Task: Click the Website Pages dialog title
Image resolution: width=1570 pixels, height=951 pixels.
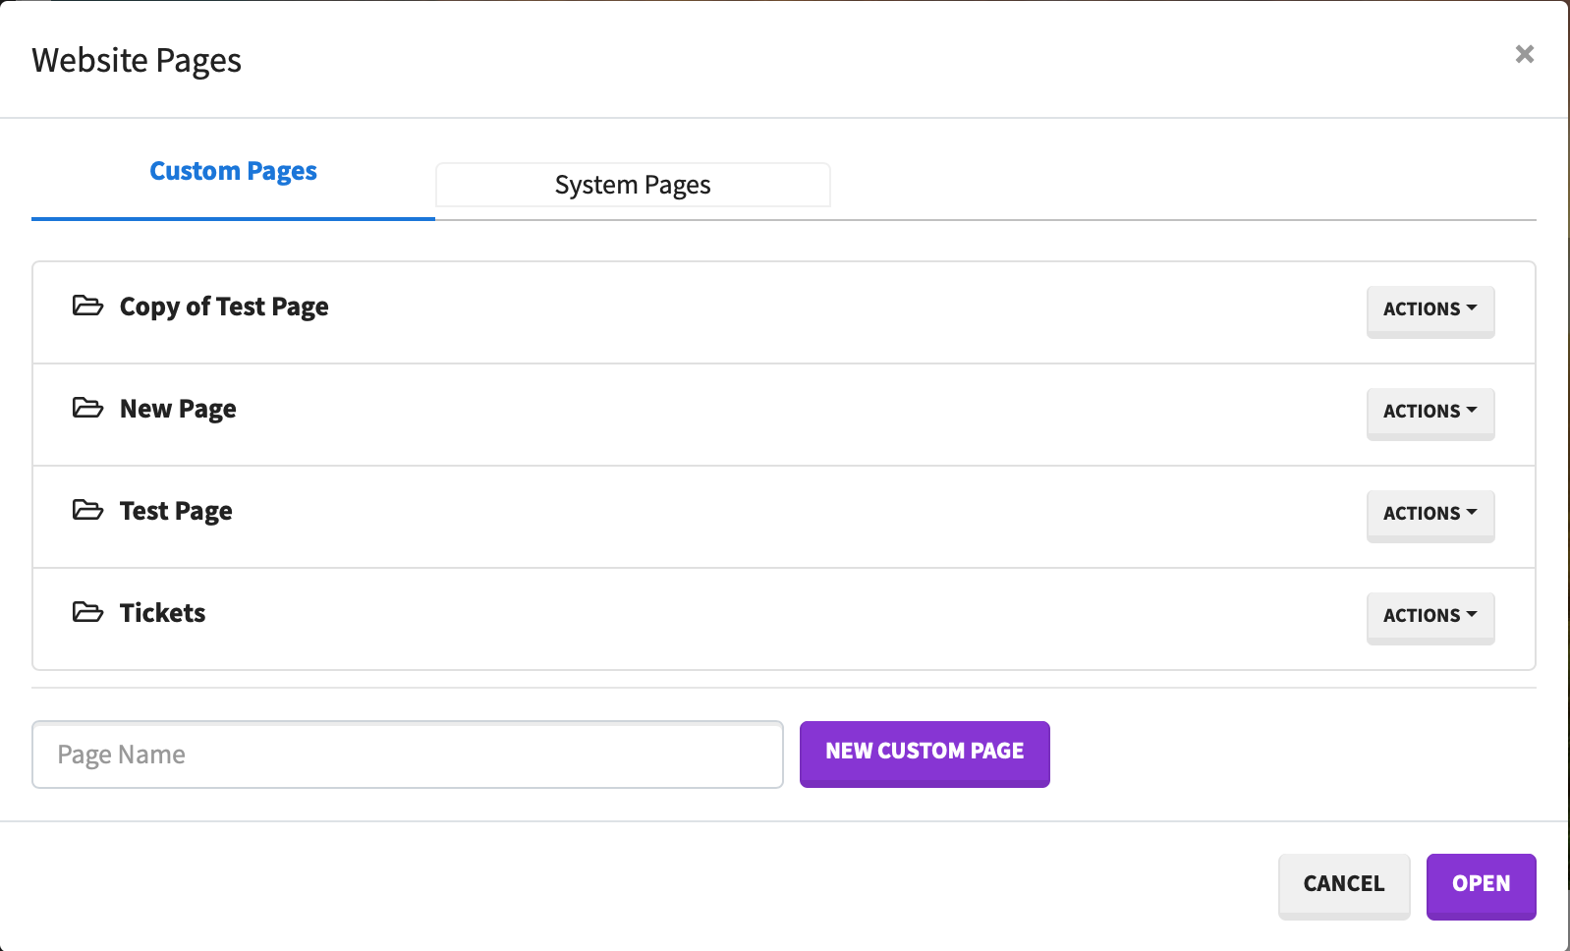Action: (137, 61)
